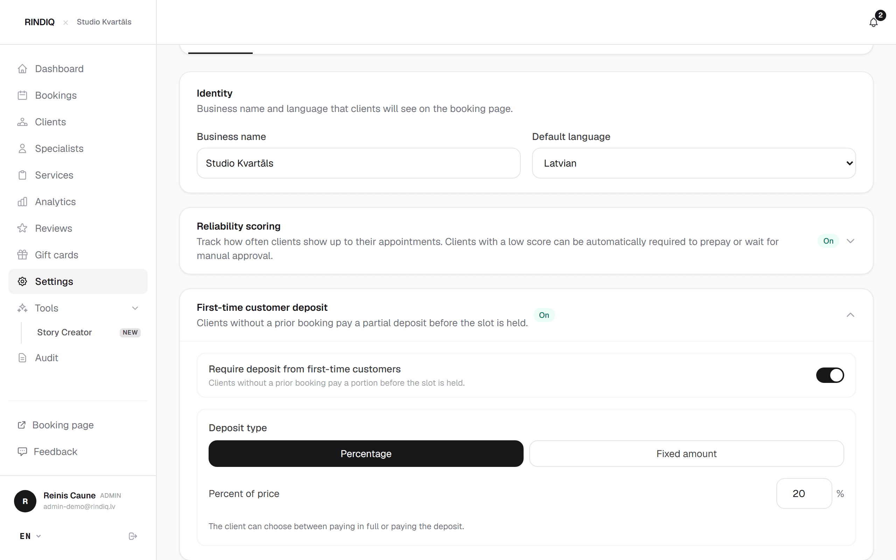The height and width of the screenshot is (560, 896).
Task: Click the Percent of price field
Action: coord(804,493)
